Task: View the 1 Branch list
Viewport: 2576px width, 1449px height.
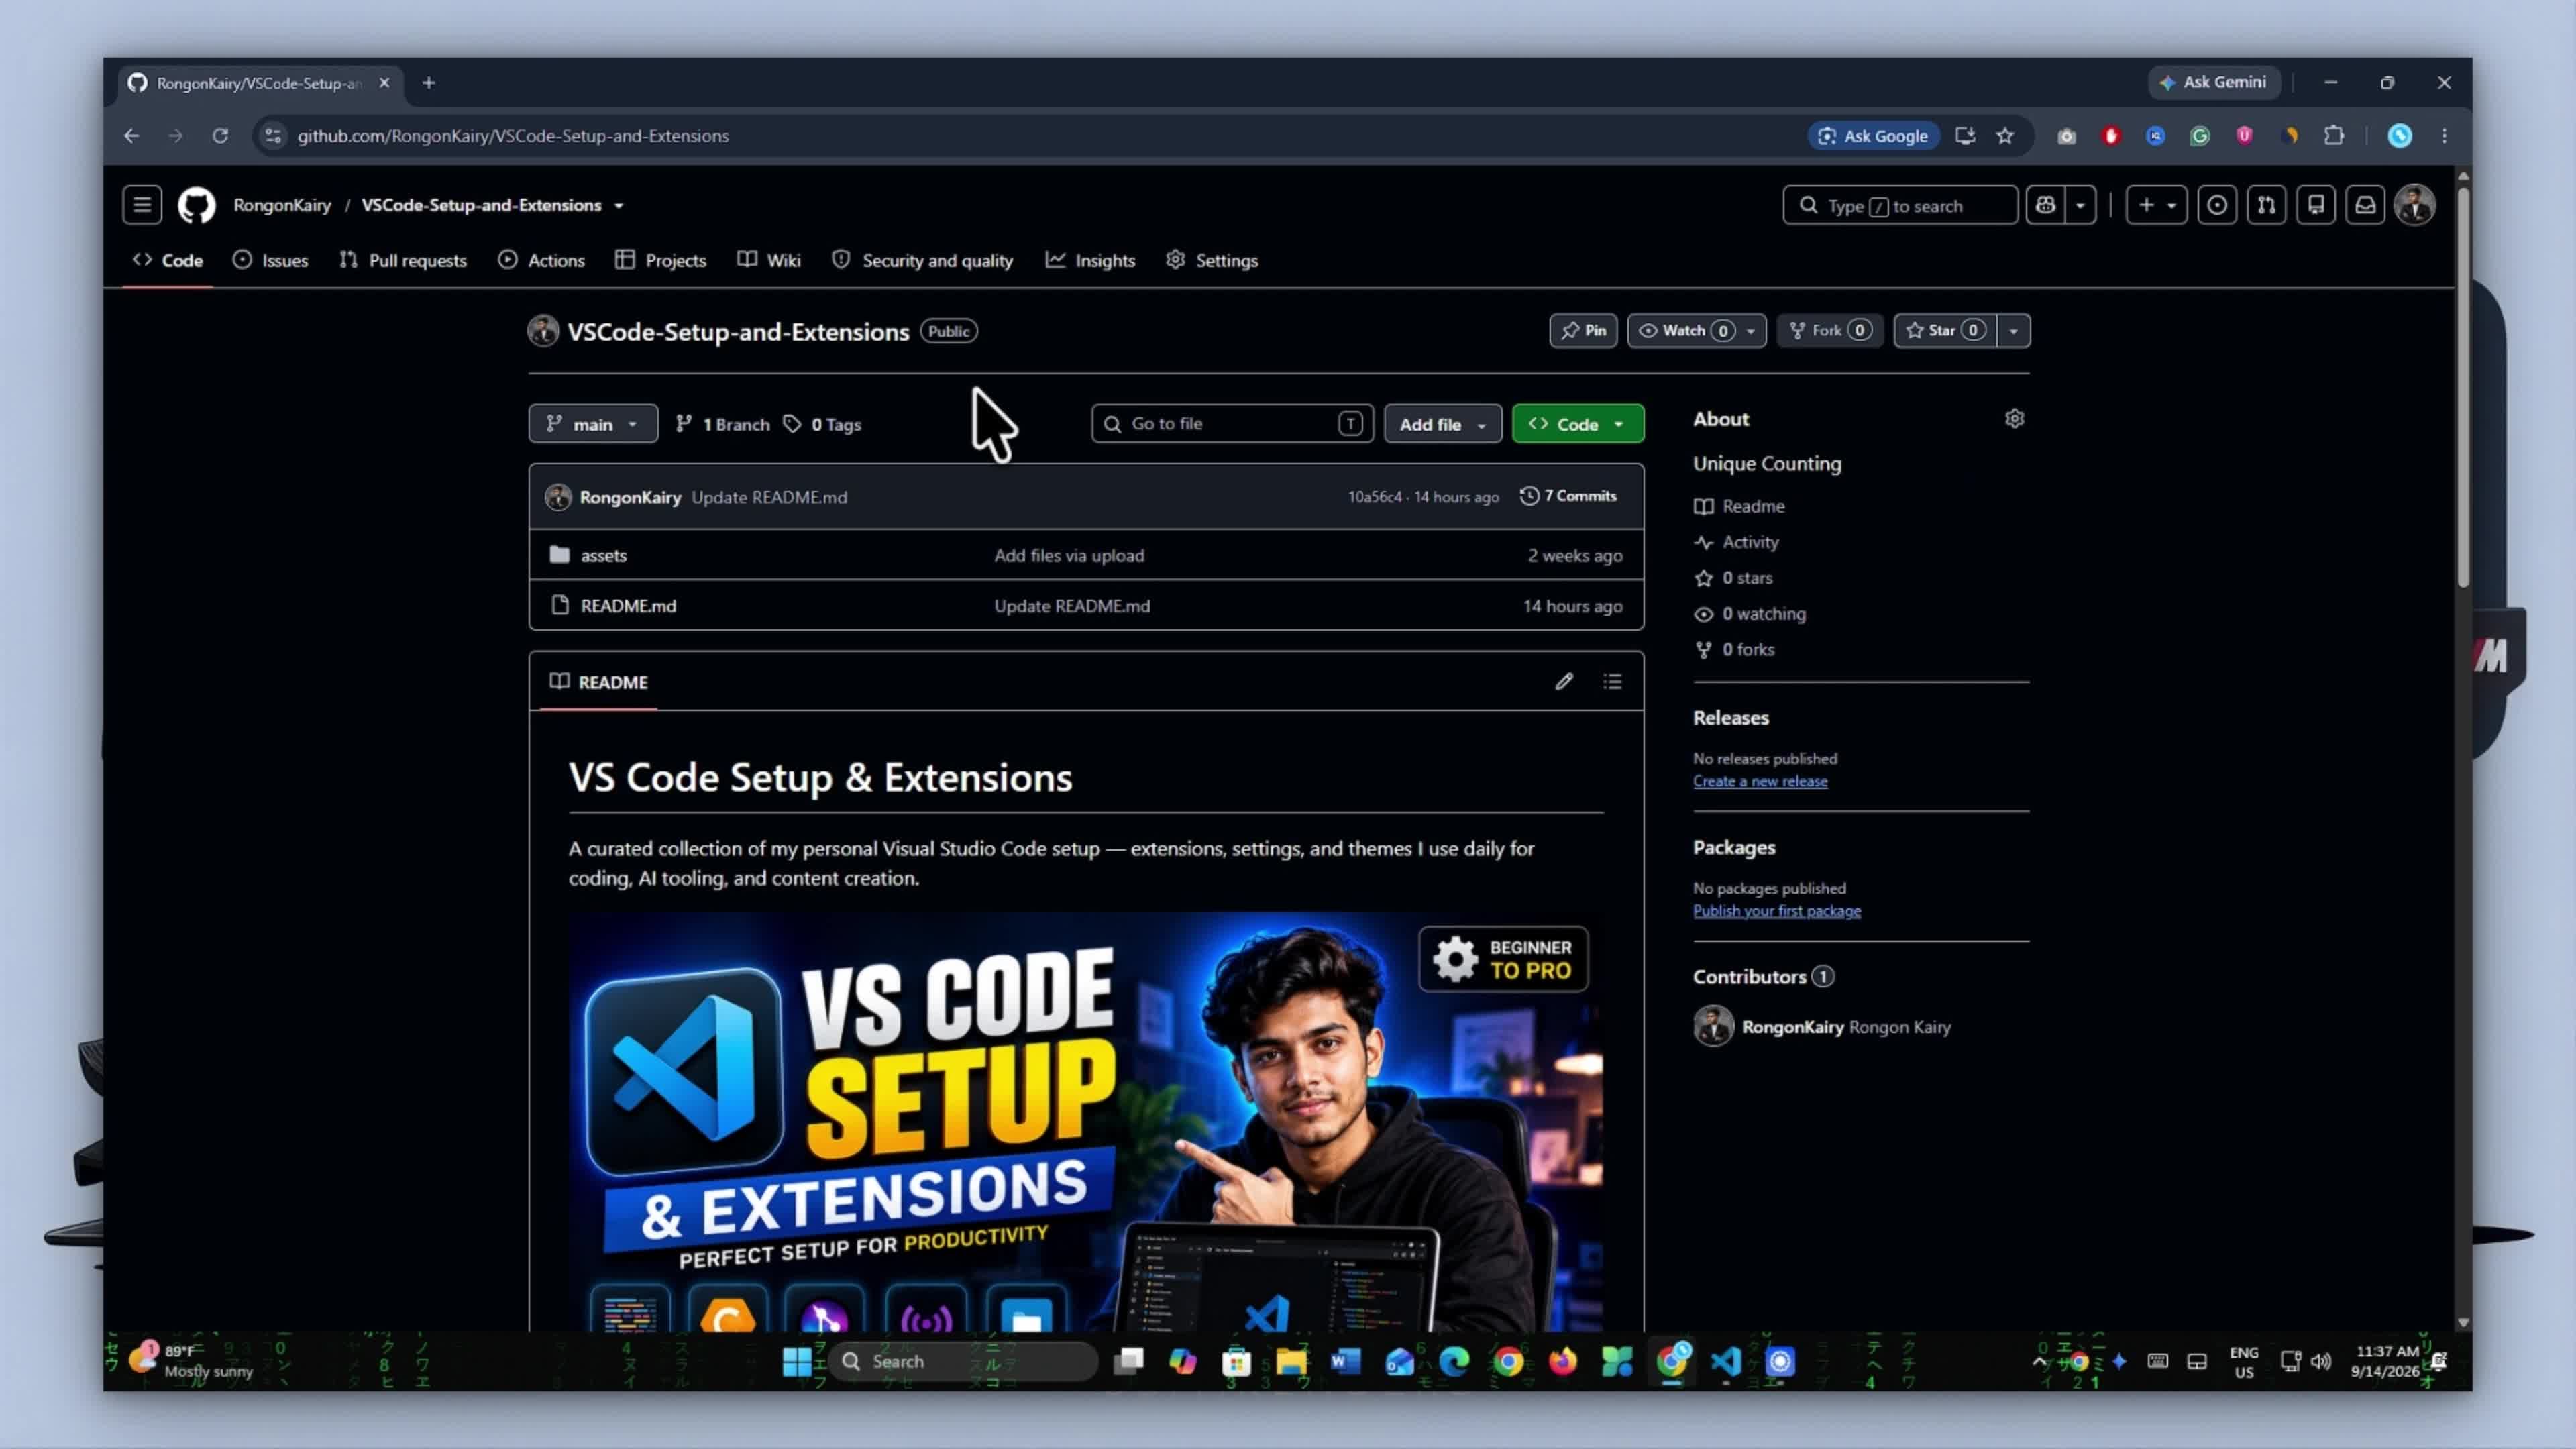Action: (x=723, y=424)
